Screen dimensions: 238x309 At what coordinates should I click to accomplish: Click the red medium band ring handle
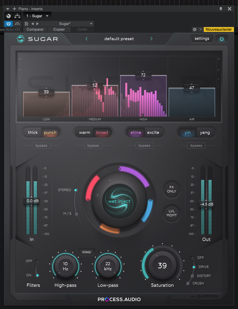(x=88, y=199)
